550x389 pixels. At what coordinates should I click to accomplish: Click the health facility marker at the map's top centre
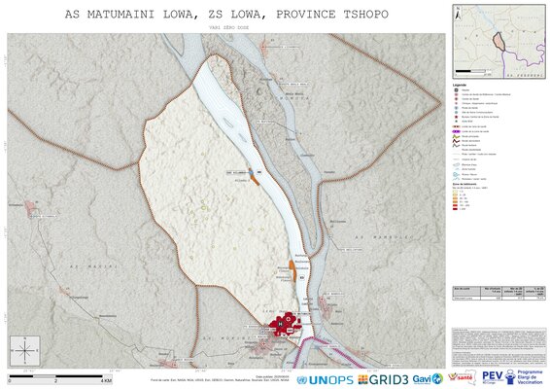(x=263, y=47)
